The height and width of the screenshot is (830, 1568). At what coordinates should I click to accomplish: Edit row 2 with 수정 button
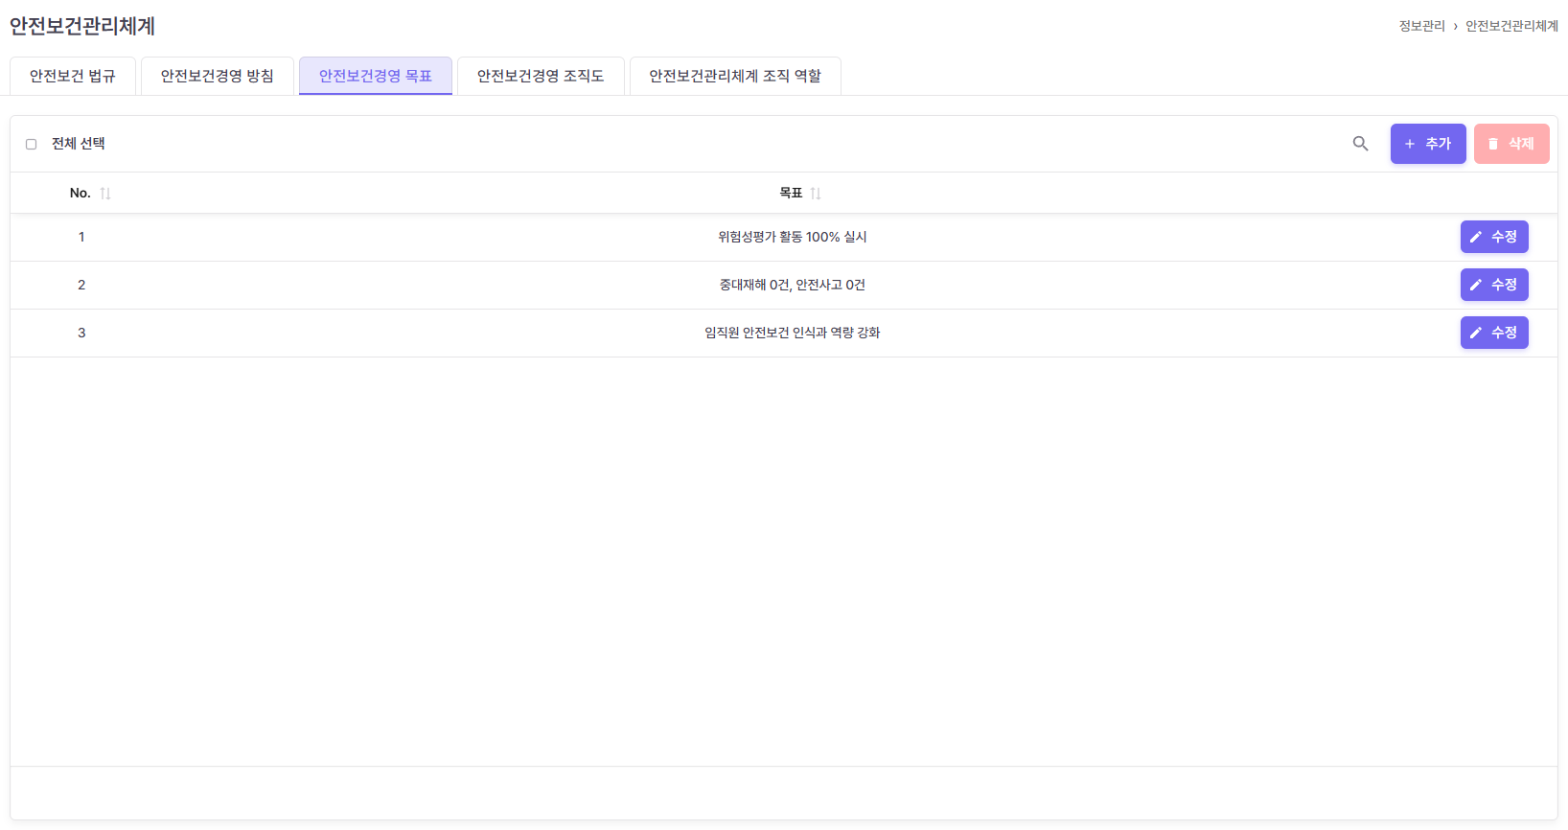[x=1493, y=285]
